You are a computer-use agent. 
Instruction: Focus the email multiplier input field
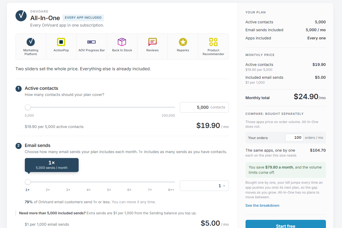click(x=204, y=186)
